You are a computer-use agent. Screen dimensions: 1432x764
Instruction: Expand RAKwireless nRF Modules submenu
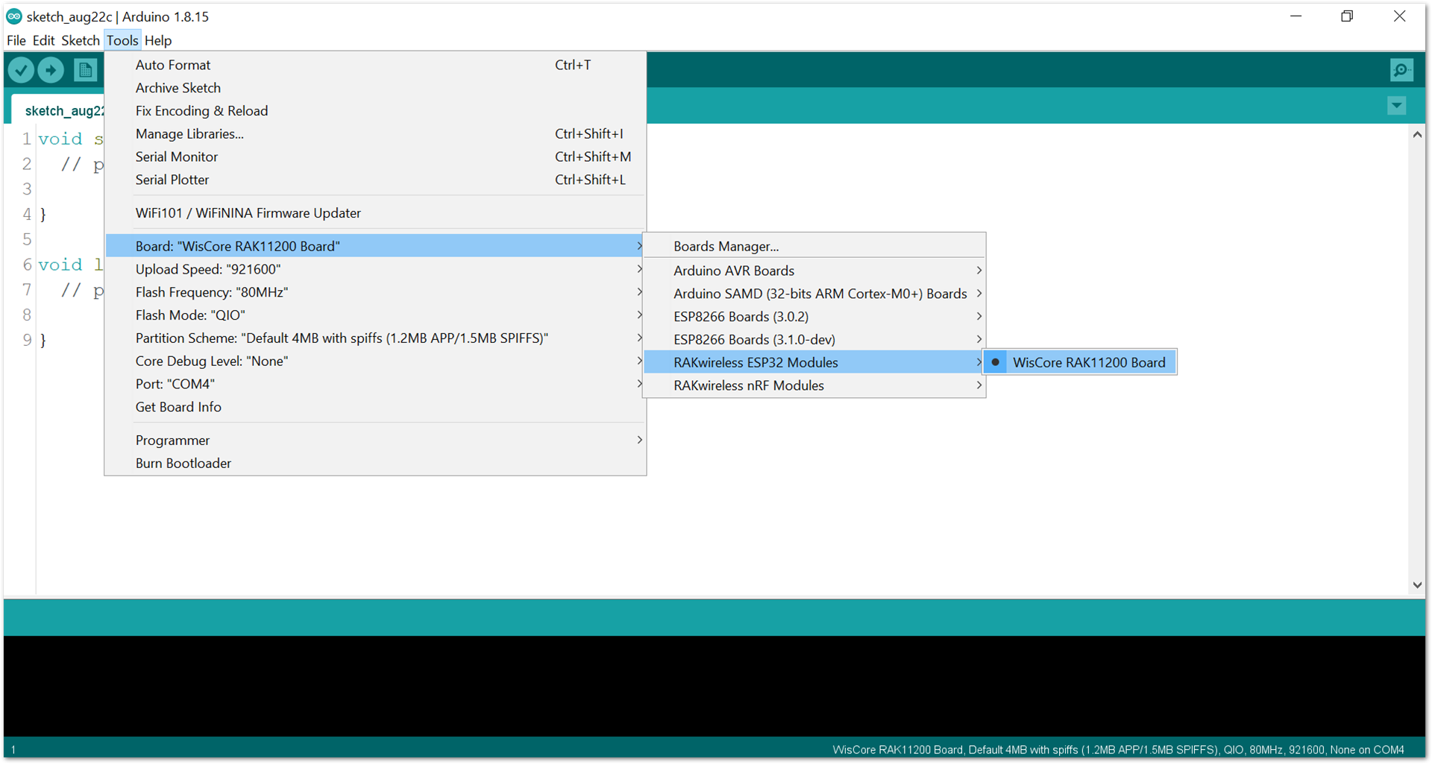[x=814, y=385]
